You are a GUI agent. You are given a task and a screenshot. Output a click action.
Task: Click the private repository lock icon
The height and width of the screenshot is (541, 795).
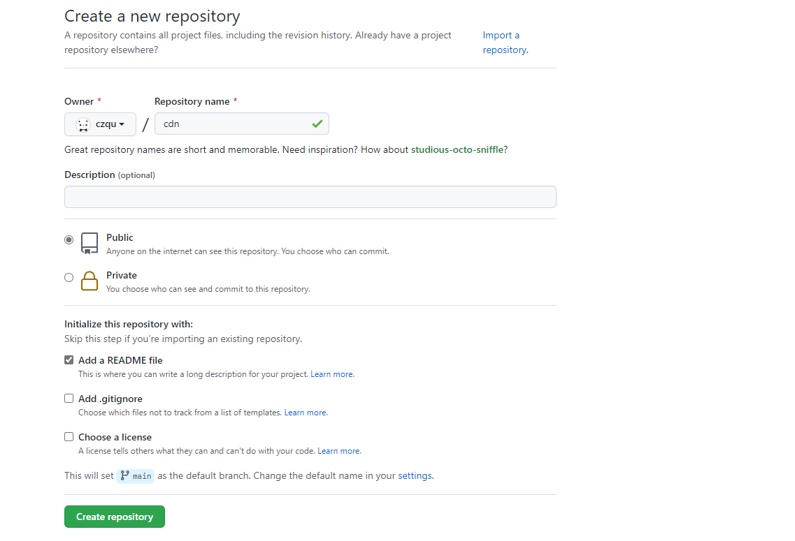click(x=89, y=281)
